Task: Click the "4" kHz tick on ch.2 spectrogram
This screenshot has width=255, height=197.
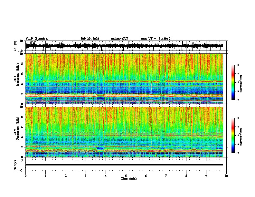Action: pyautogui.click(x=23, y=137)
